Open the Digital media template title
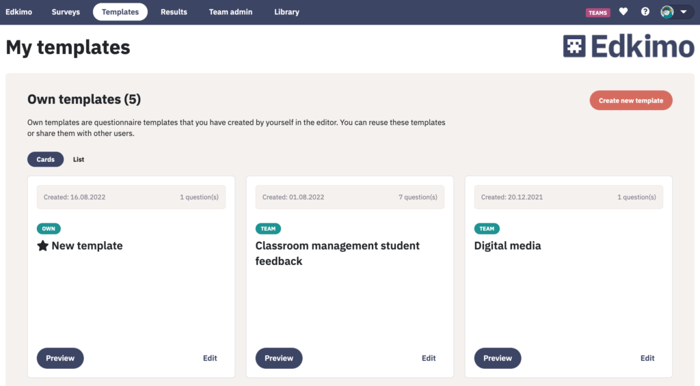Screen dimensions: 700x386 click(x=507, y=245)
